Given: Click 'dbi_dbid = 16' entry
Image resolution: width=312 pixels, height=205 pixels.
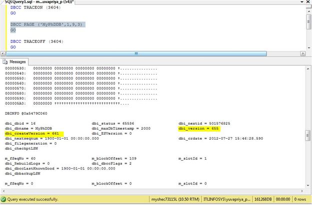Looking at the screenshot, I should (x=20, y=123).
